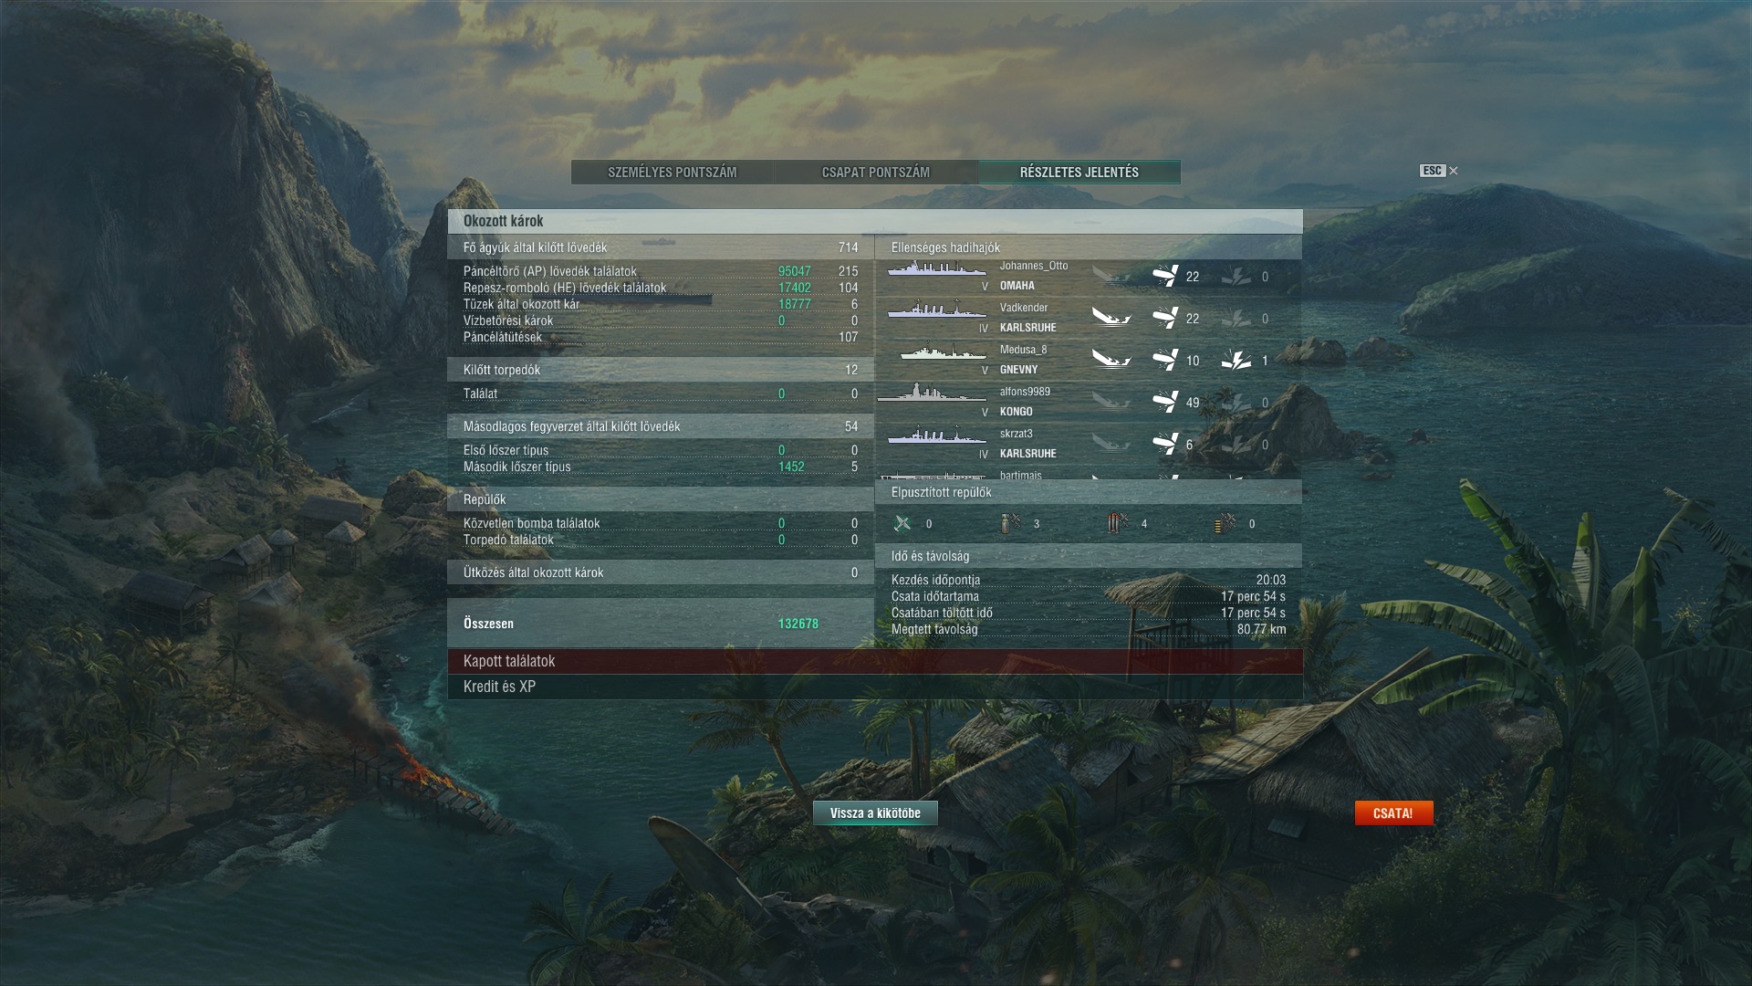Select the Részletes jelentés tab
The width and height of the screenshot is (1752, 986).
[x=1079, y=172]
